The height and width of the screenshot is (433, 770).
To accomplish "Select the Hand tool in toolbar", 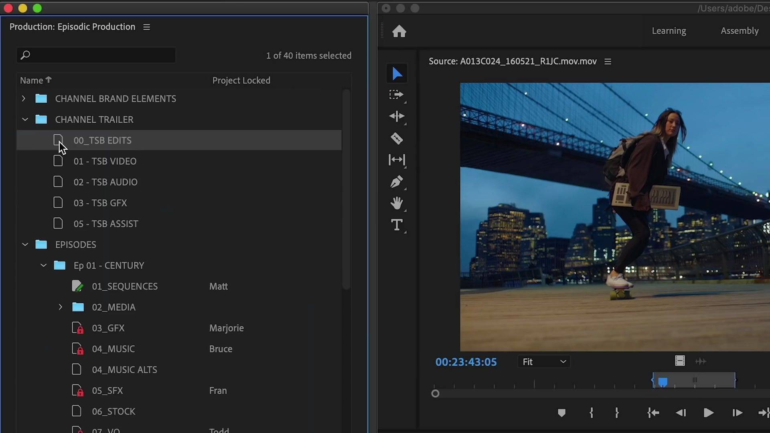I will pyautogui.click(x=396, y=204).
